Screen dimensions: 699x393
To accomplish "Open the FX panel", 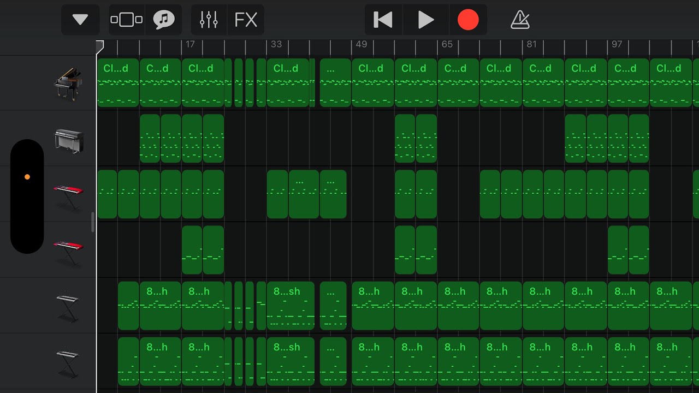I will click(246, 20).
